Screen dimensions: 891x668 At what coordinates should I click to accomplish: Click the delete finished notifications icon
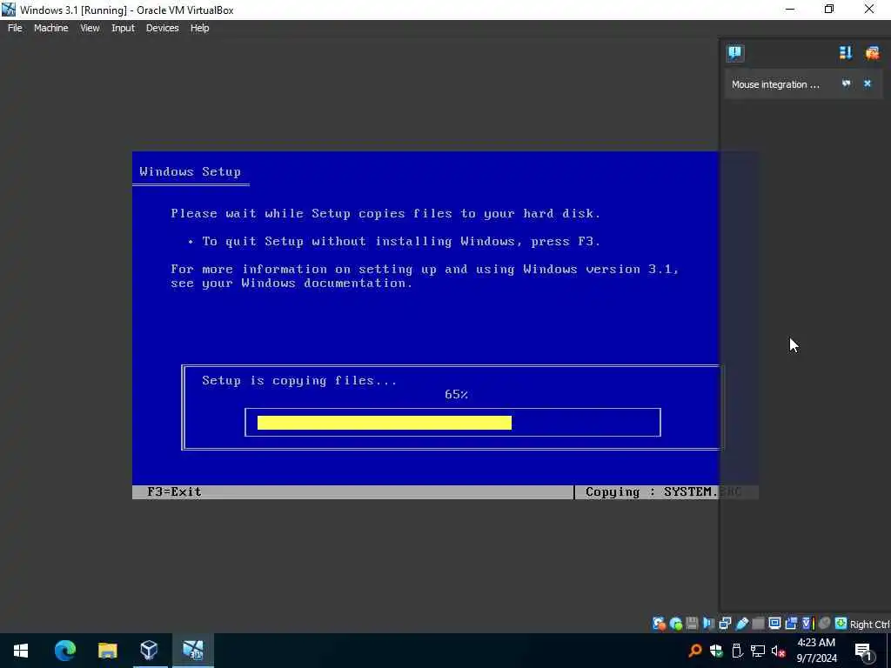pyautogui.click(x=872, y=53)
